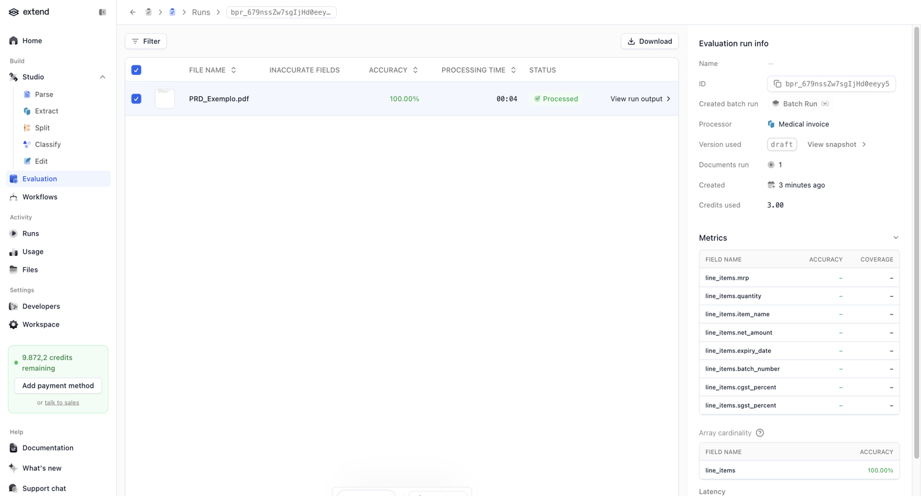Click the talk to sales link

62,403
